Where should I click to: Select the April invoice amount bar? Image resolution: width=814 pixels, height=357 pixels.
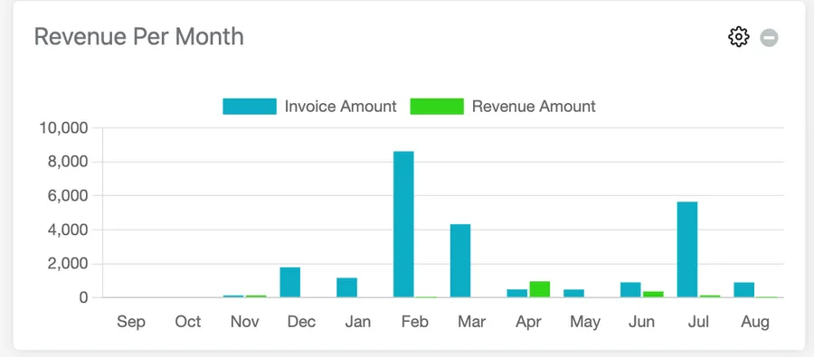[517, 293]
